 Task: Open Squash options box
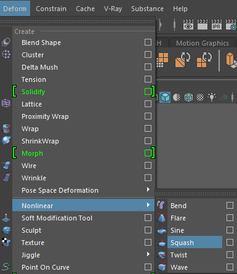coord(230,243)
